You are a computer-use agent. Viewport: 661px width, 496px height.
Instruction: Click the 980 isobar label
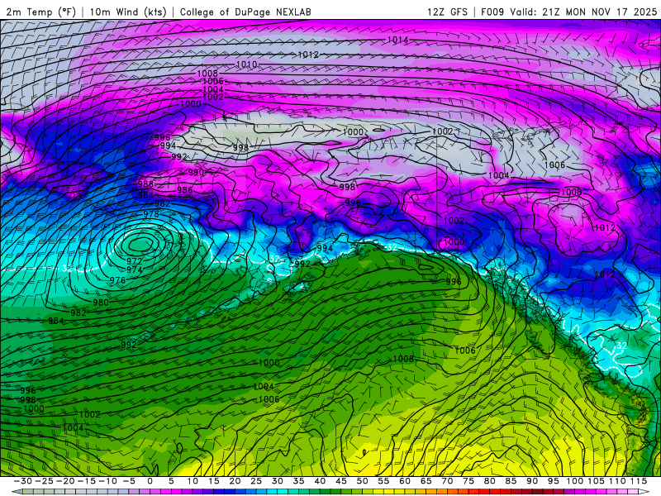point(101,303)
